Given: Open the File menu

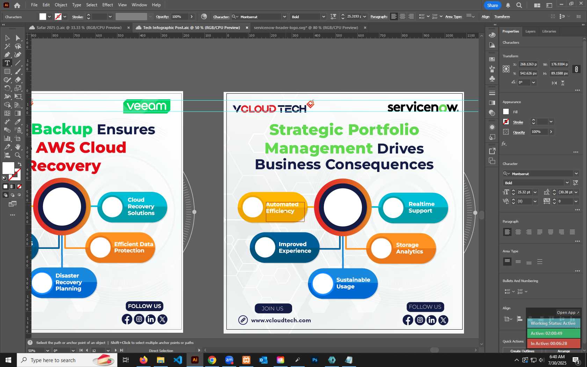Looking at the screenshot, I should [34, 5].
